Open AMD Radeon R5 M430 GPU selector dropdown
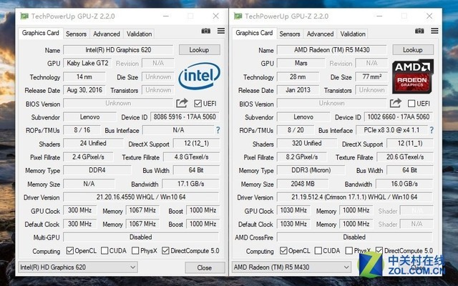This screenshot has height=286, width=458. [x=291, y=267]
